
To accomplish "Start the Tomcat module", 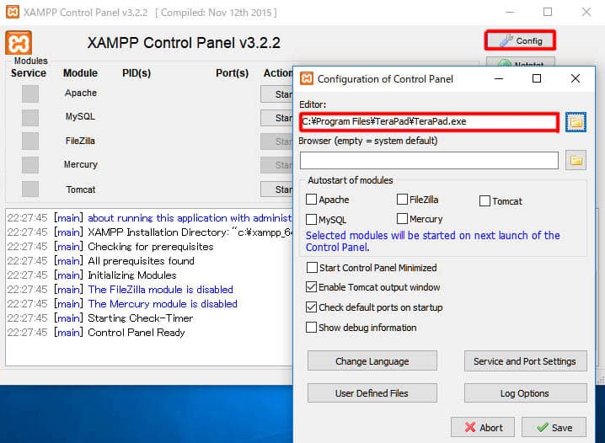I will 276,189.
